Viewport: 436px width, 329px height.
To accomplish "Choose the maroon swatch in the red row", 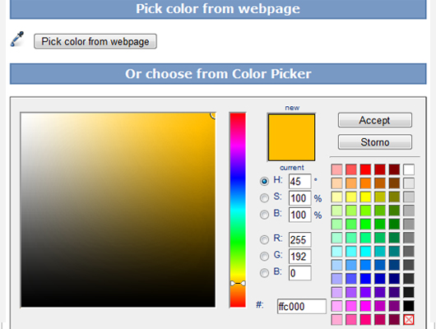I will [x=394, y=169].
